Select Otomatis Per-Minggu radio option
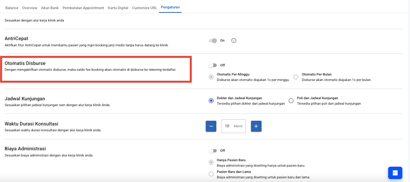410x182 pixels. (x=211, y=77)
